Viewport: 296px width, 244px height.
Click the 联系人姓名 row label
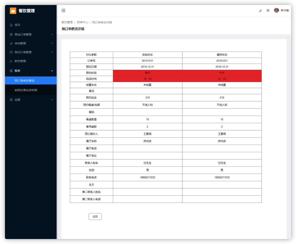[x=91, y=163]
